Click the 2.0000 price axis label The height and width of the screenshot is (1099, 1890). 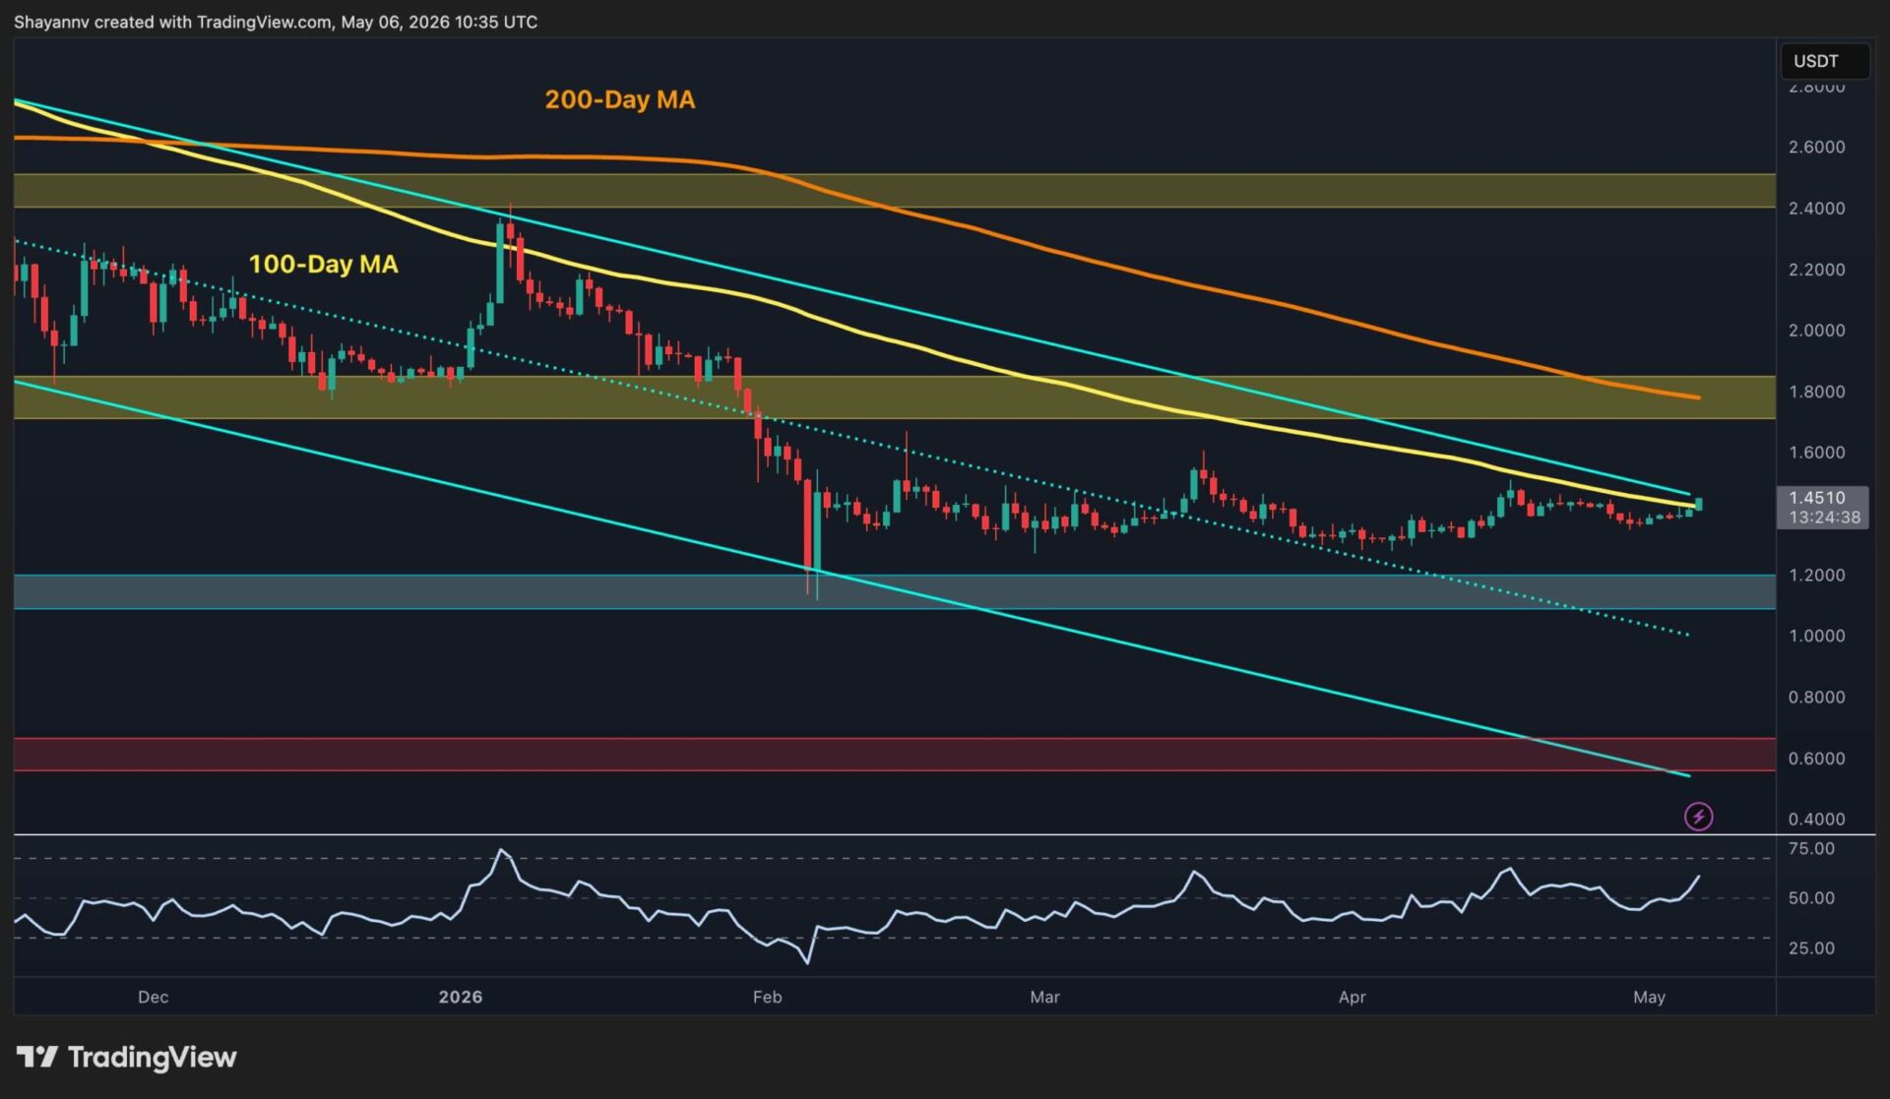1816,330
